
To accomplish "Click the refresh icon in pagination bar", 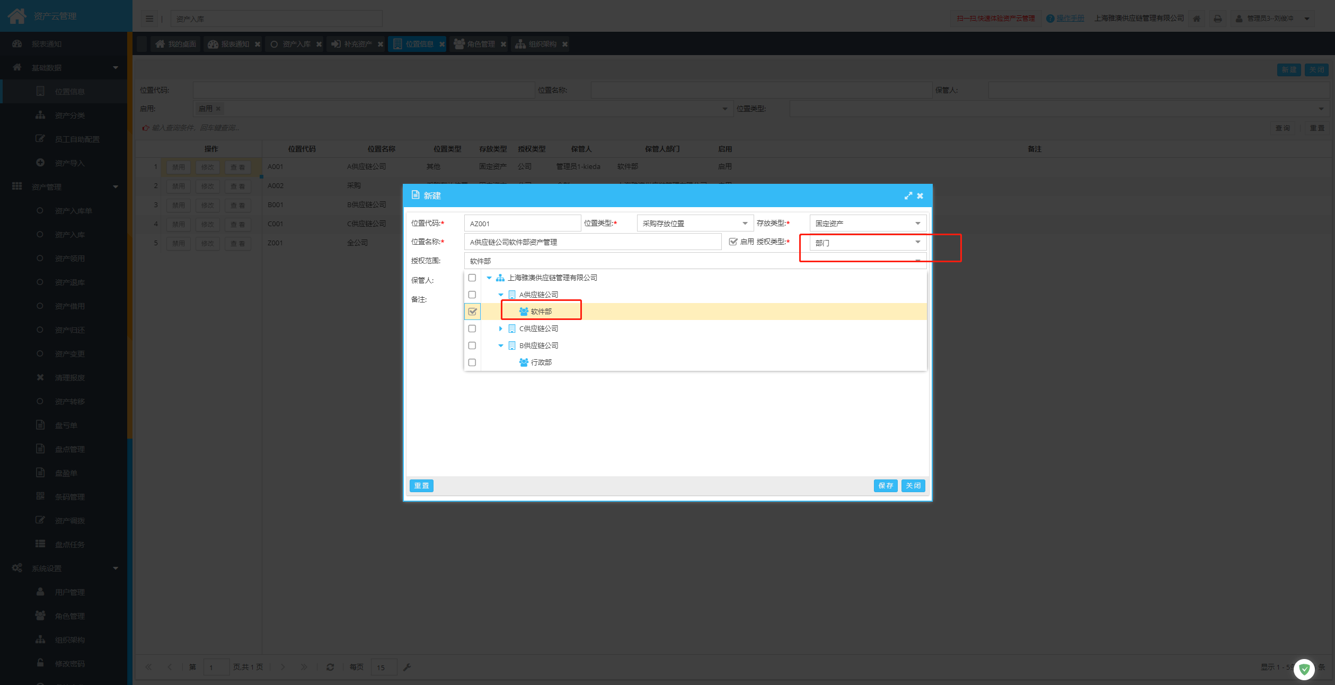I will point(330,667).
